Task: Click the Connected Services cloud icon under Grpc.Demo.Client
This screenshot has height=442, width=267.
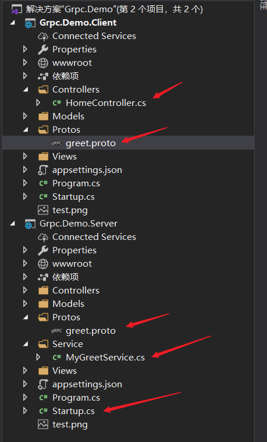Action: click(43, 36)
